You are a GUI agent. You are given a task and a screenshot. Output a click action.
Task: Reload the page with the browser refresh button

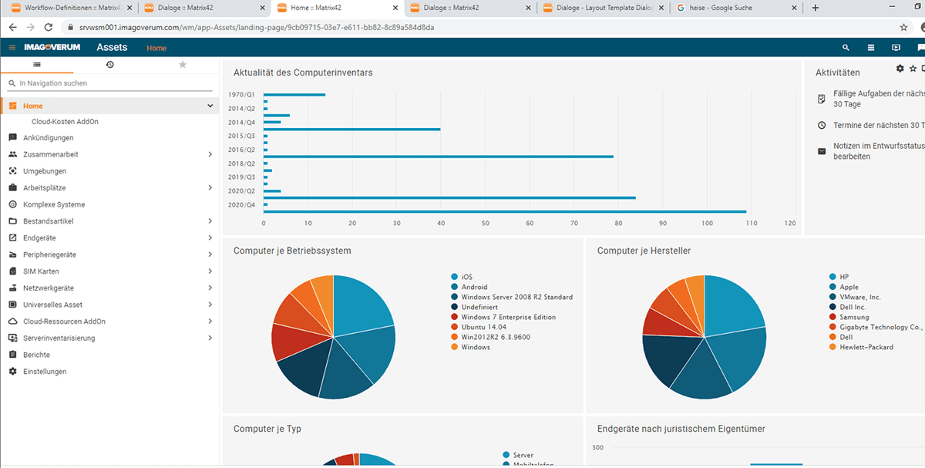[49, 26]
